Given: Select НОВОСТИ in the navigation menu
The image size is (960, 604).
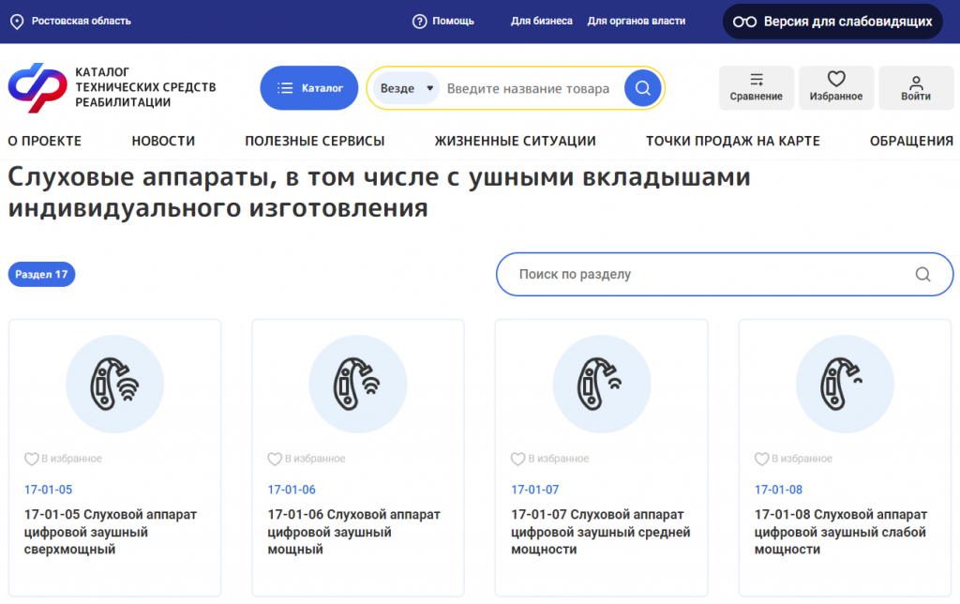Looking at the screenshot, I should tap(163, 140).
